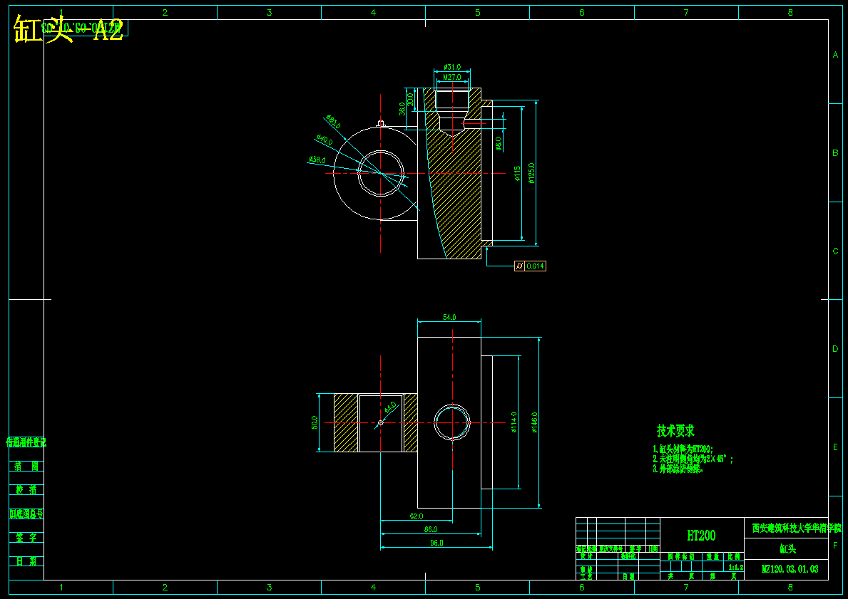Image resolution: width=848 pixels, height=599 pixels.
Task: Select the 借通用件登记 label
Action: pos(26,442)
